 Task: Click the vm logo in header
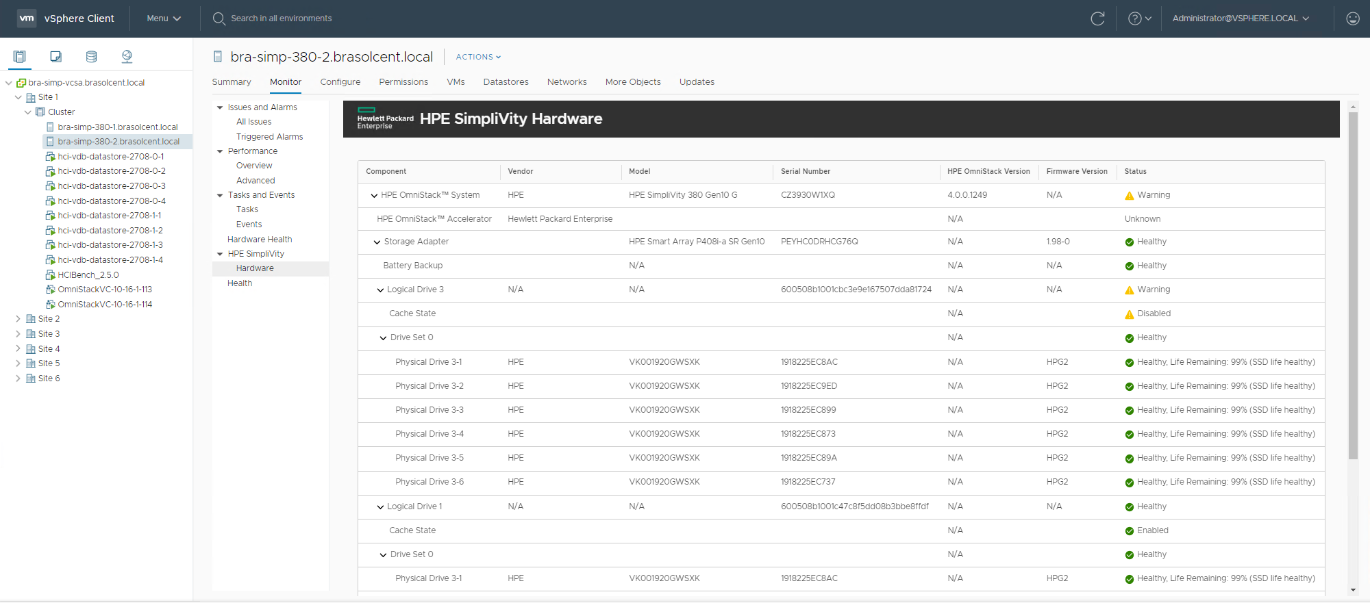(27, 18)
